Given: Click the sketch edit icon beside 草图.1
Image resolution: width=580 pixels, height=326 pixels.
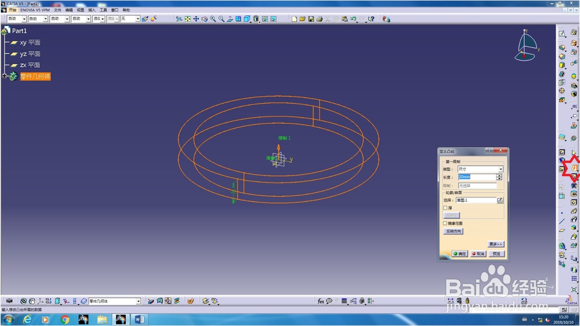Looking at the screenshot, I should click(x=500, y=200).
